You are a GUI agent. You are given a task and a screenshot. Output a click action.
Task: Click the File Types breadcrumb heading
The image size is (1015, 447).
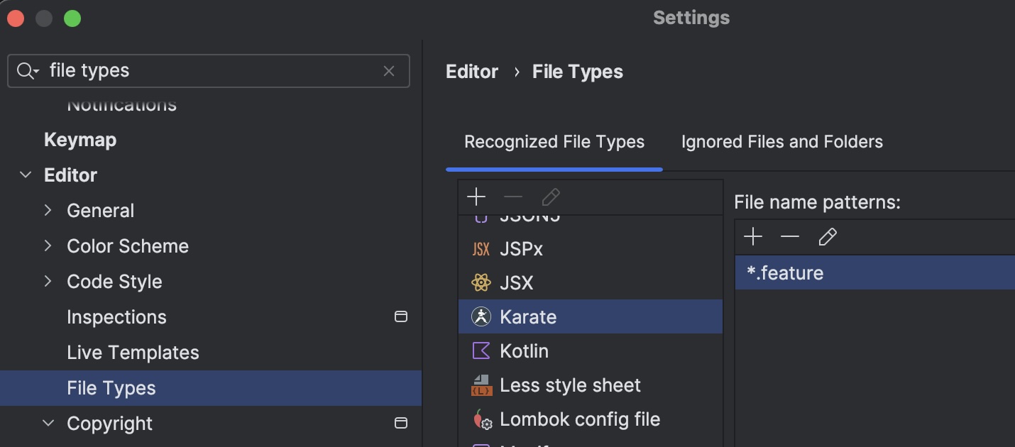(578, 72)
